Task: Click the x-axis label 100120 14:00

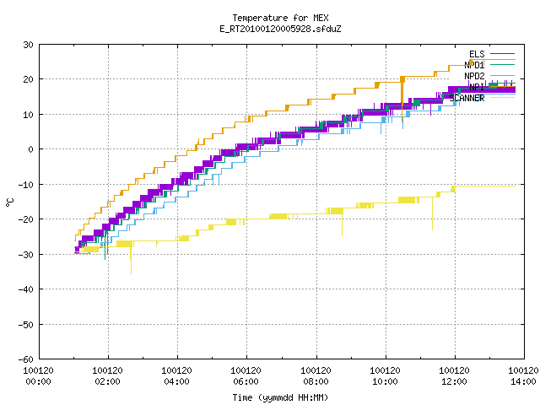Action: point(523,376)
